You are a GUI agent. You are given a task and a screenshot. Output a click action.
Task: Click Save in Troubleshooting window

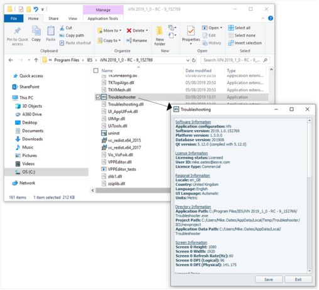(x=269, y=280)
